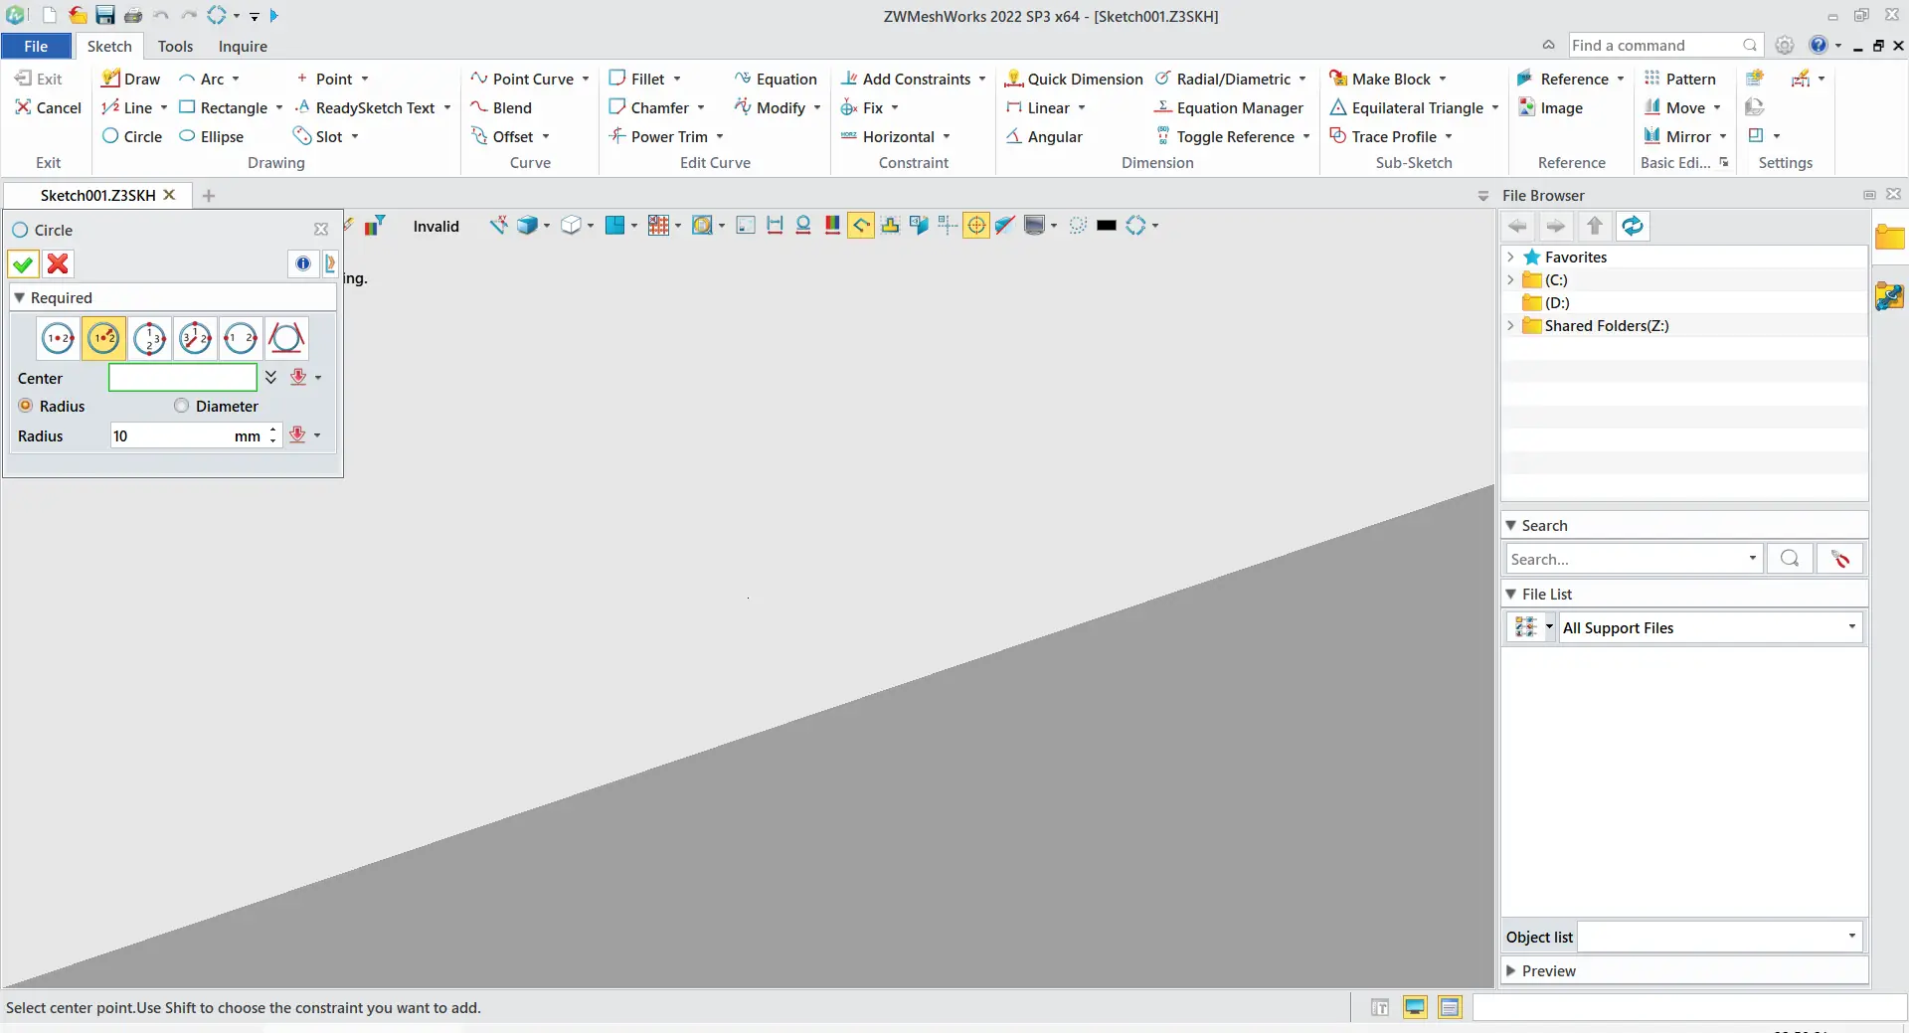This screenshot has height=1033, width=1909.
Task: Select two-point-radius circle method
Action: (x=195, y=338)
